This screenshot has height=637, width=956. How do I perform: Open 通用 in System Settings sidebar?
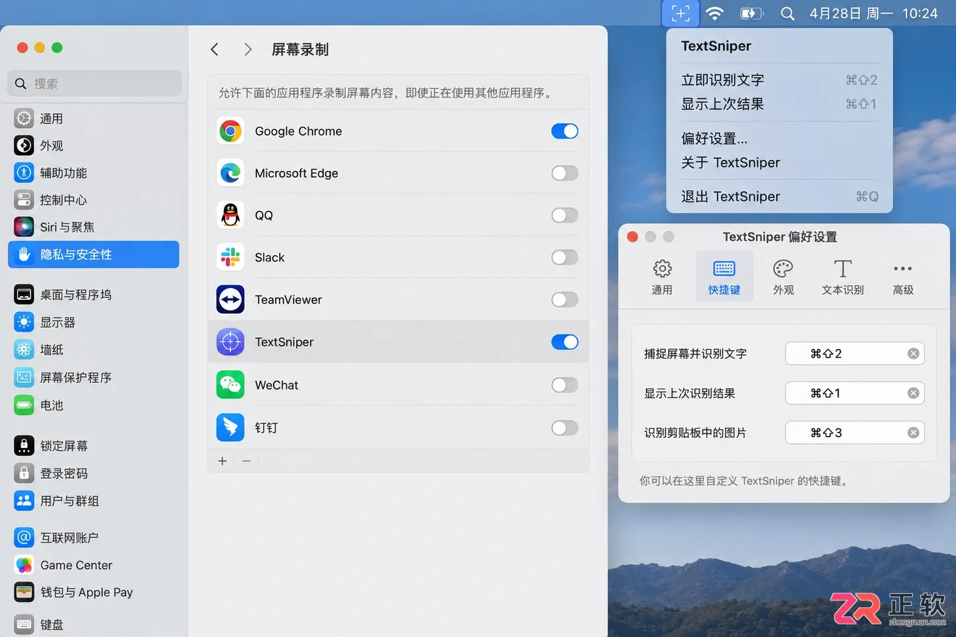[94, 119]
